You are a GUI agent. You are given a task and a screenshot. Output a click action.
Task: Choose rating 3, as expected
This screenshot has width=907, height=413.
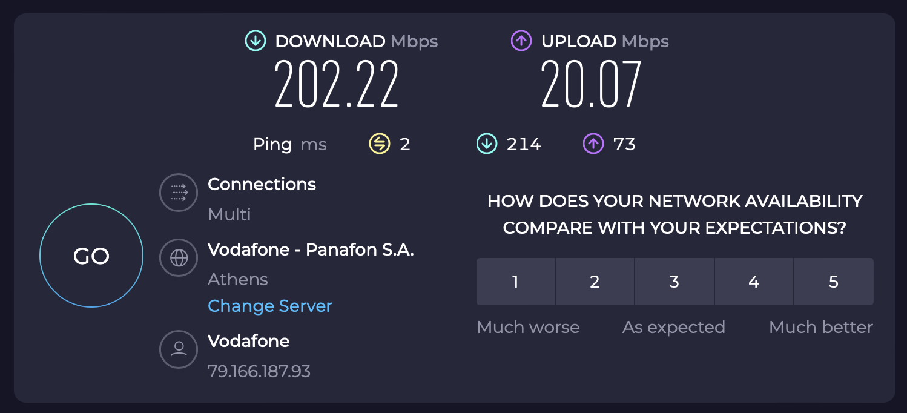[x=674, y=282]
